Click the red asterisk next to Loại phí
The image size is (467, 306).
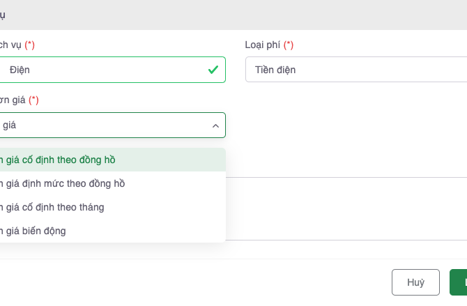[289, 45]
